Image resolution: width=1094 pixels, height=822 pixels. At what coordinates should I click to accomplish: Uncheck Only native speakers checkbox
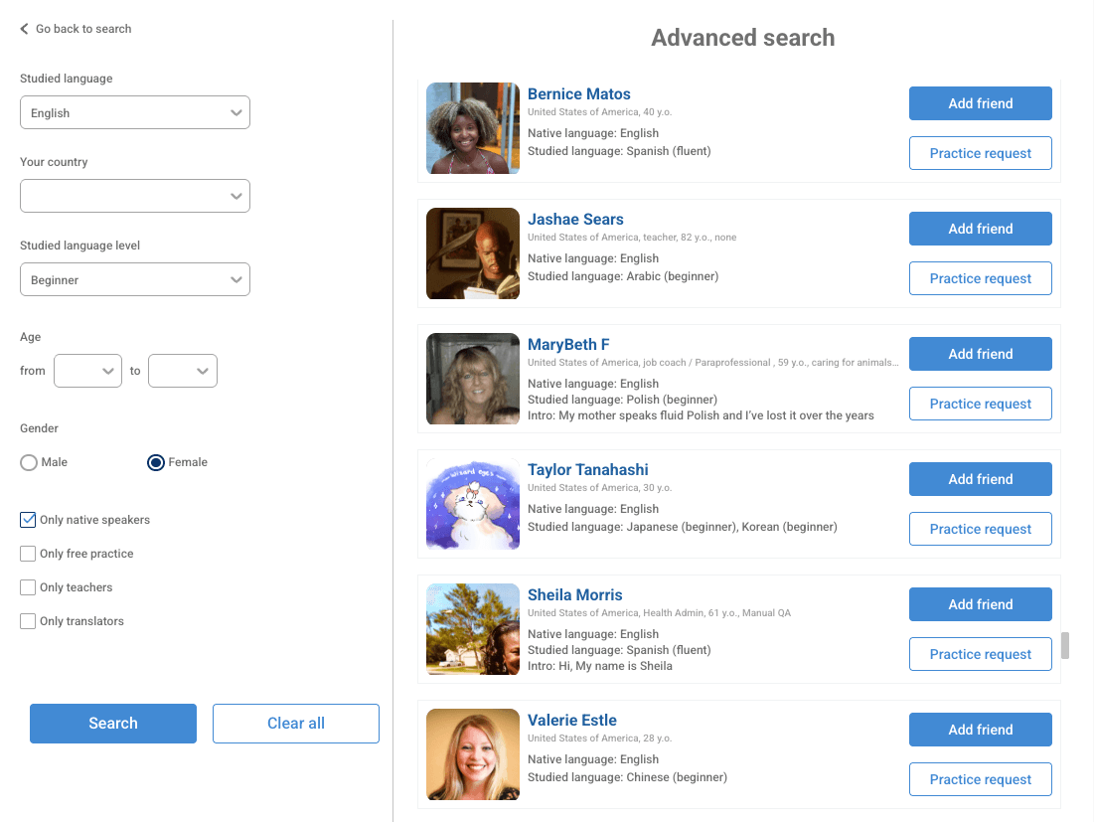click(28, 520)
